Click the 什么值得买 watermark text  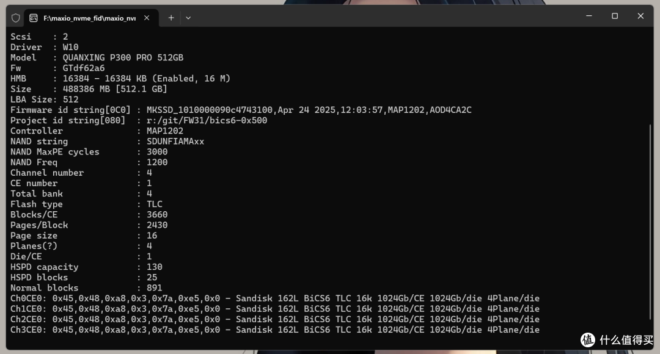[626, 340]
